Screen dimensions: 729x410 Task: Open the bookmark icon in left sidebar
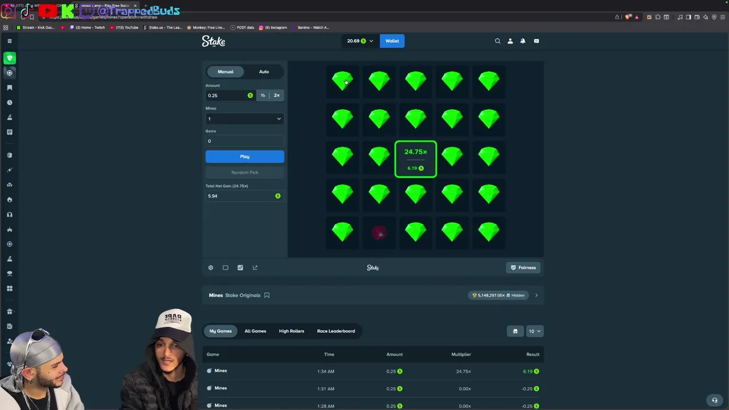tap(10, 88)
